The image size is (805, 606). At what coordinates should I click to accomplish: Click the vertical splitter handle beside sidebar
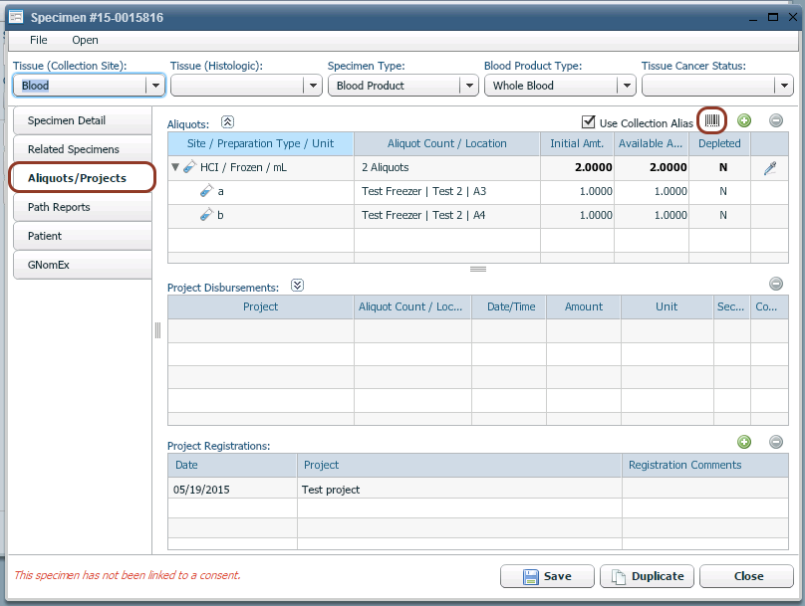[x=157, y=330]
